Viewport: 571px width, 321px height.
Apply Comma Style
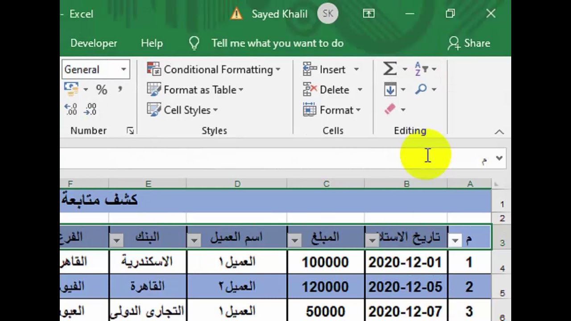(120, 89)
